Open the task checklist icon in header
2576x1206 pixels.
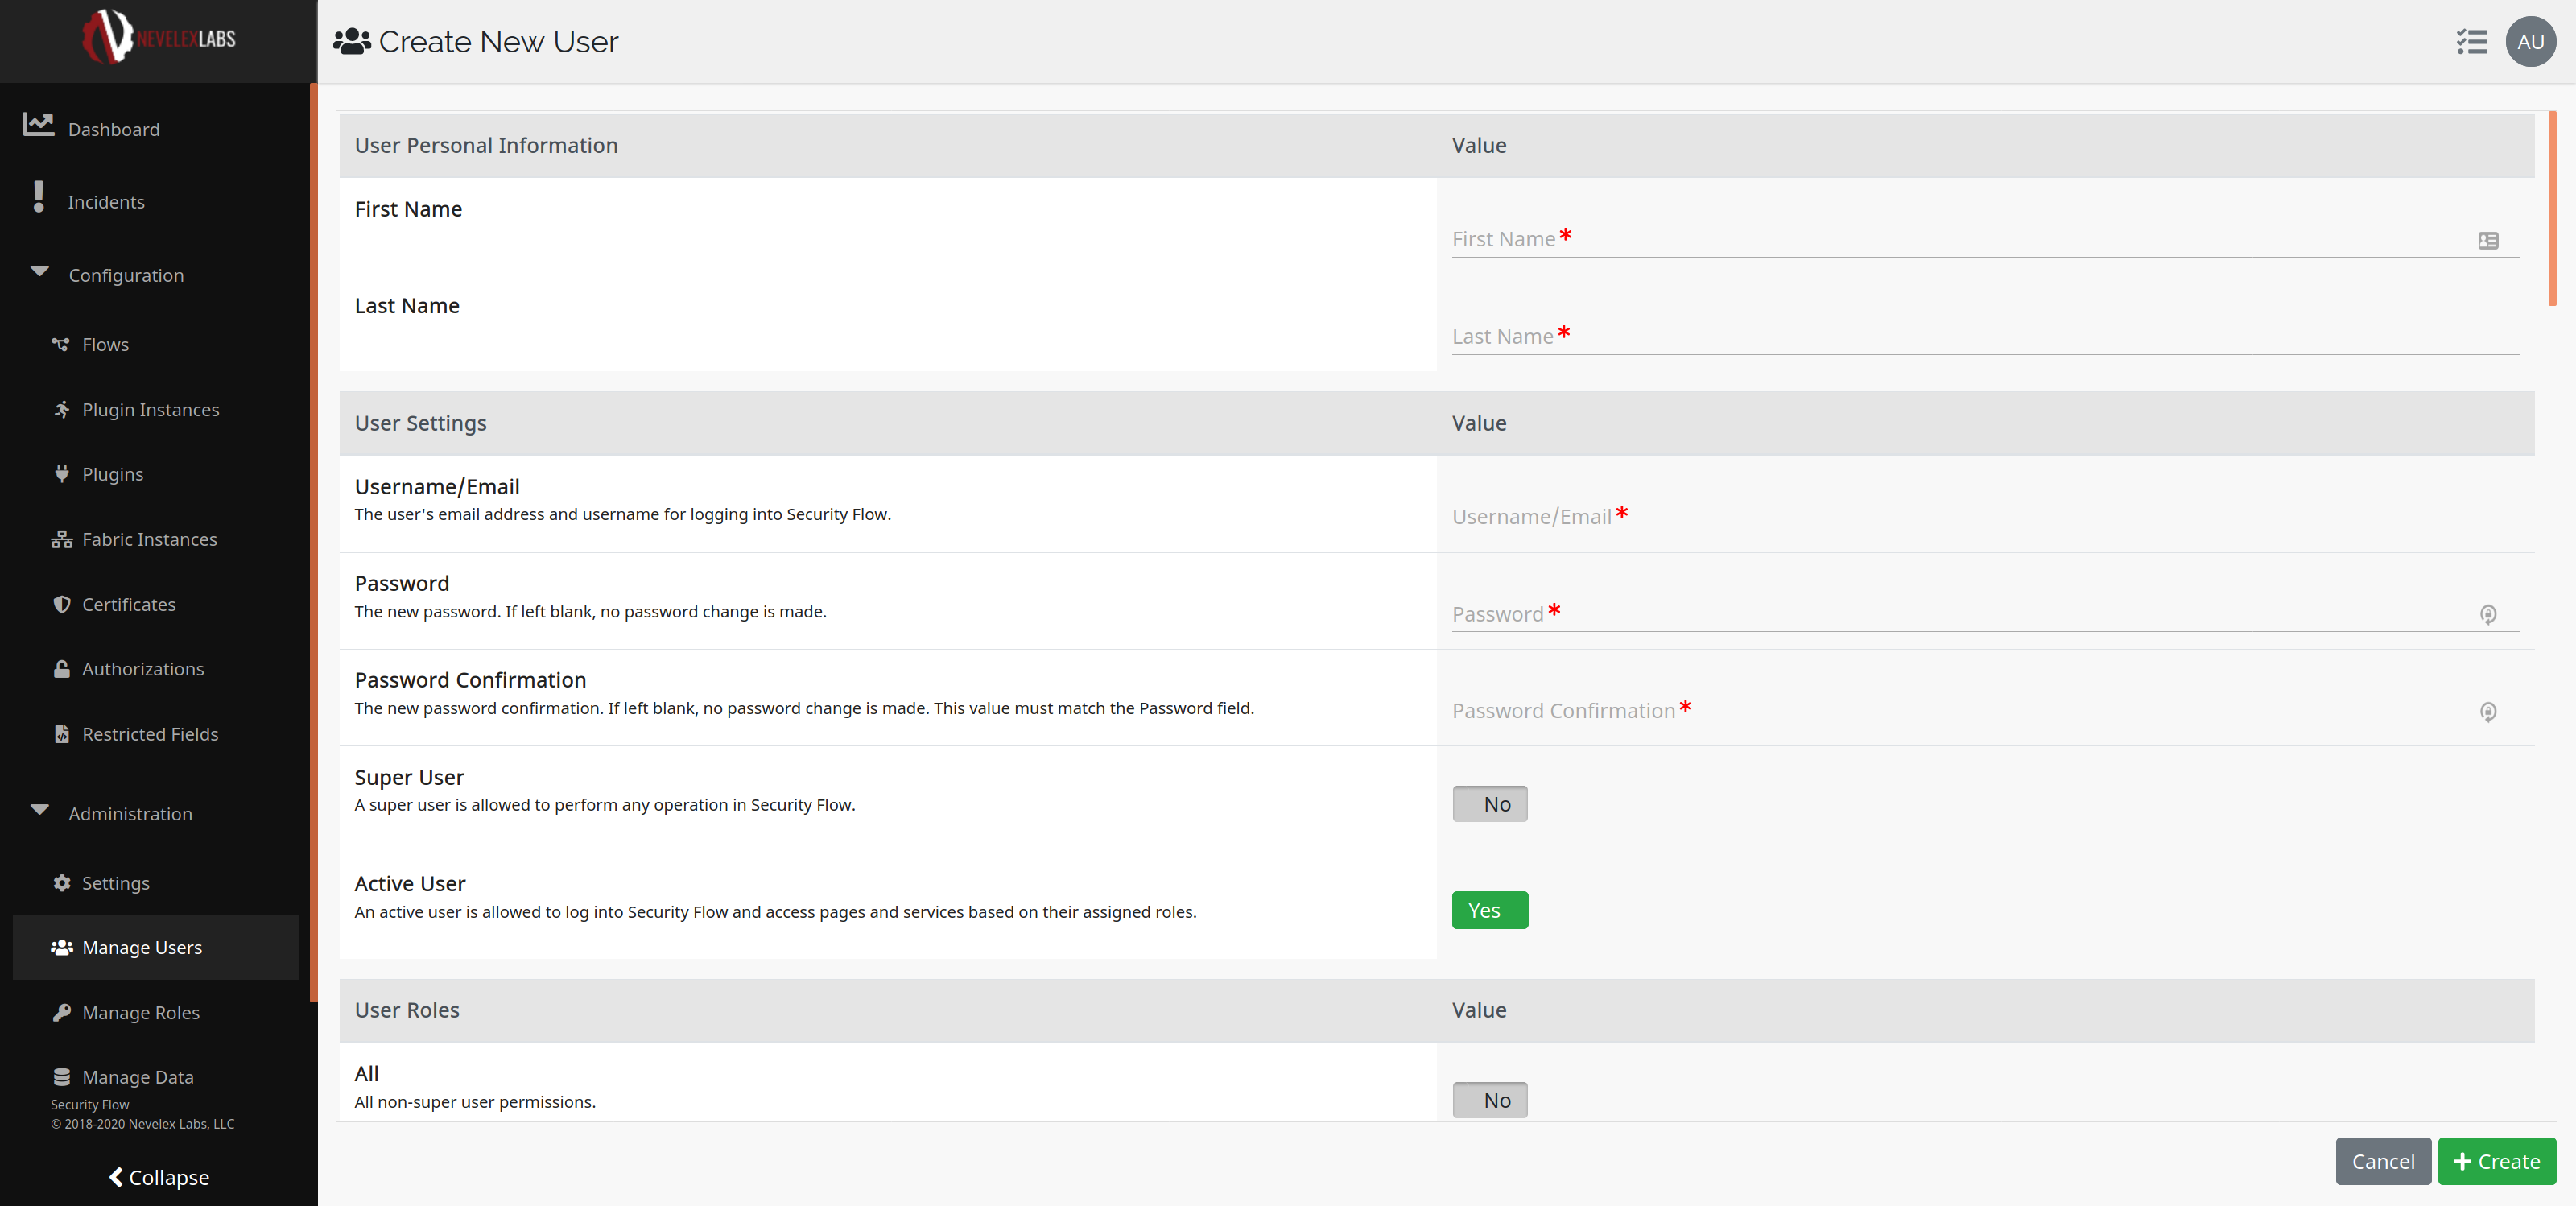tap(2471, 42)
